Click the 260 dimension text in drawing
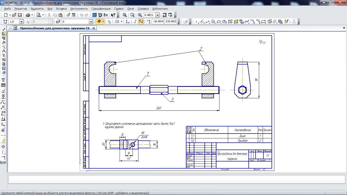The width and height of the screenshot is (347, 195). (x=159, y=108)
